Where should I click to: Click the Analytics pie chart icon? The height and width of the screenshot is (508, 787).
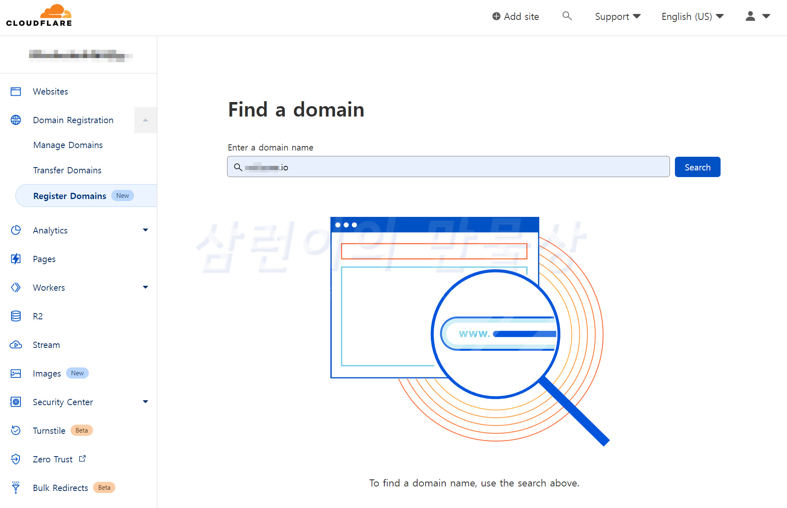tap(16, 230)
